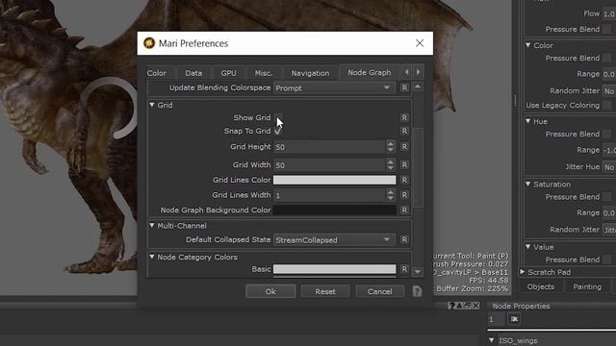Click the Reset button in preferences
616x346 pixels.
pos(325,291)
